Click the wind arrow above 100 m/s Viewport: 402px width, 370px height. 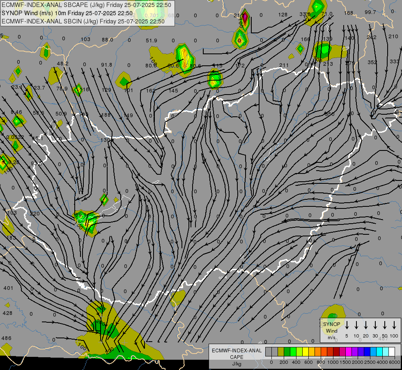394,325
